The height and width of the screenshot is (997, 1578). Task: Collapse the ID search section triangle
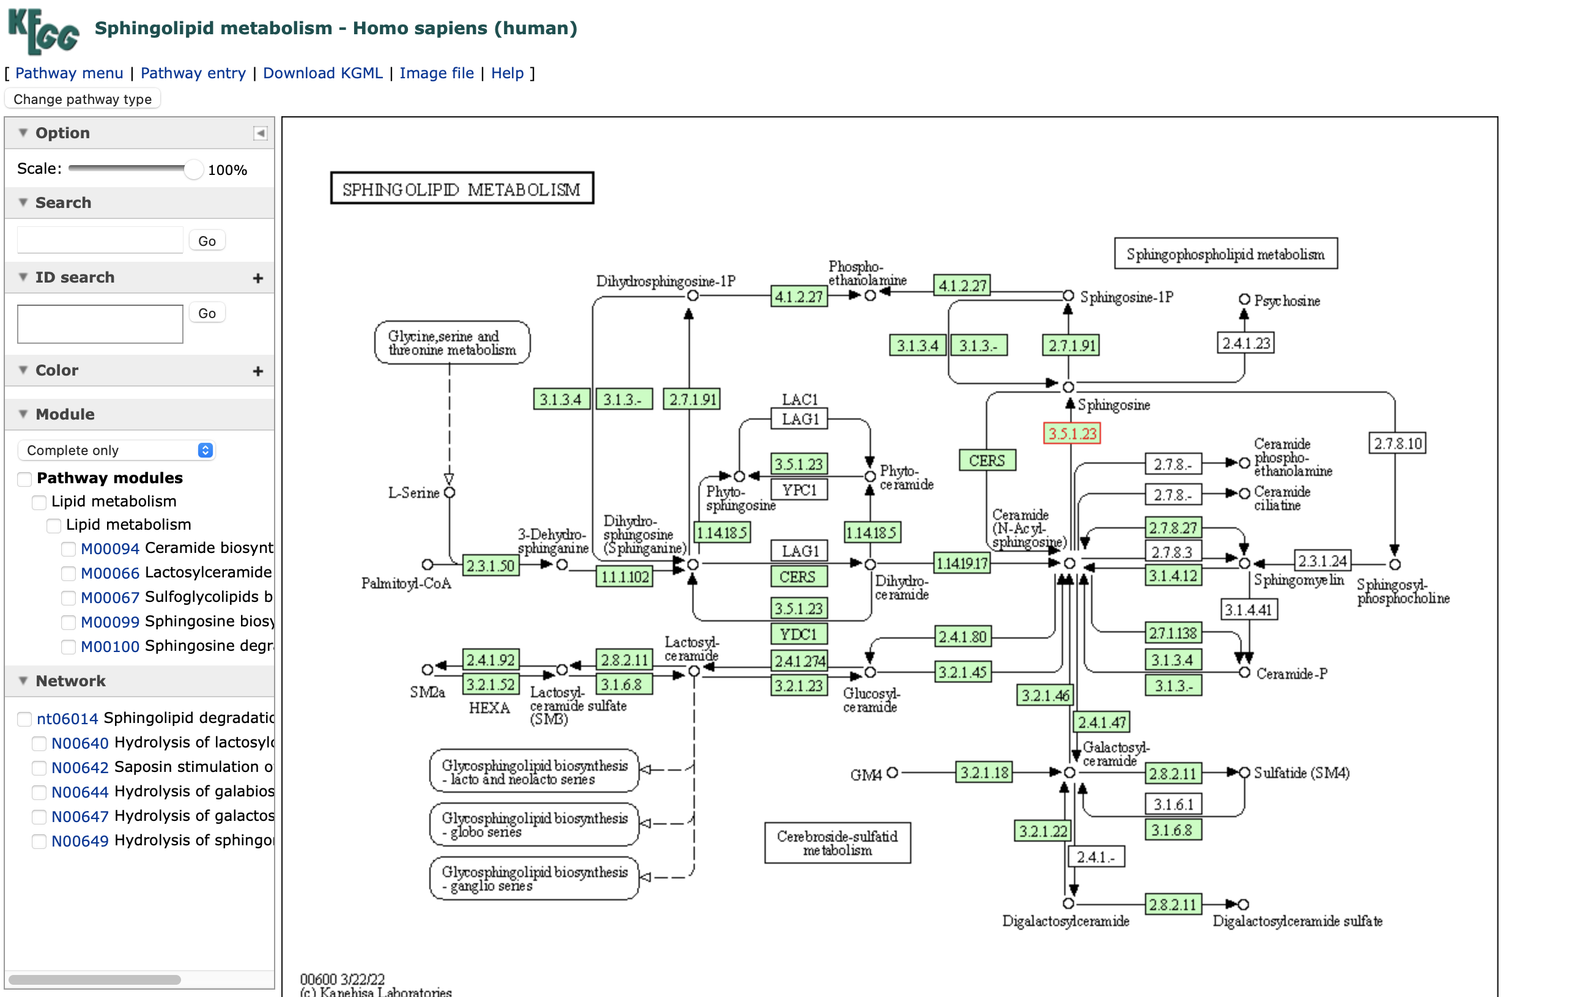pos(23,277)
